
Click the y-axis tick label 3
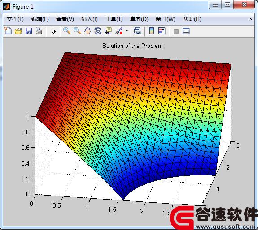point(238,145)
